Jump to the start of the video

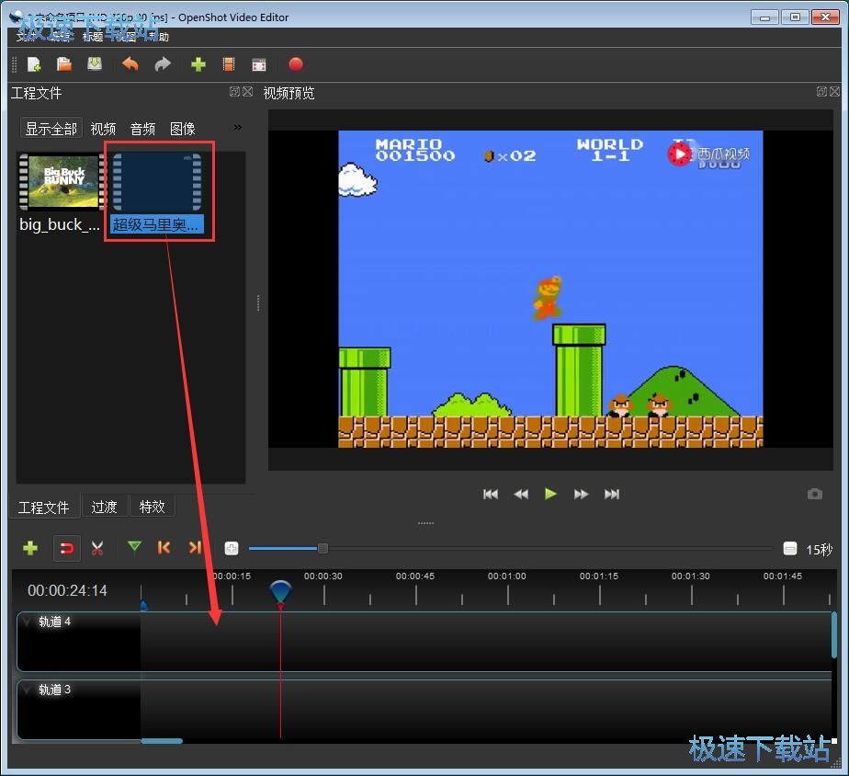(x=491, y=494)
